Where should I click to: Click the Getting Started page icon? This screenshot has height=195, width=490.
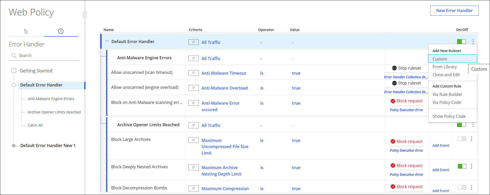tap(14, 71)
